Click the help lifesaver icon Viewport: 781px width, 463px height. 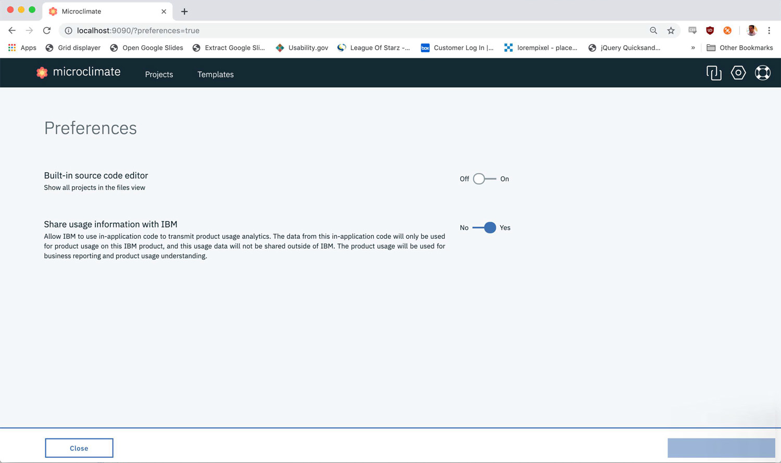[x=762, y=73]
